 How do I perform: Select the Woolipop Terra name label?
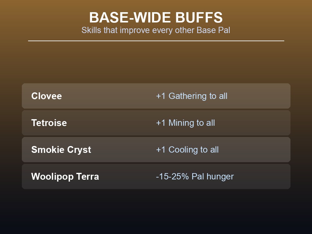(65, 177)
